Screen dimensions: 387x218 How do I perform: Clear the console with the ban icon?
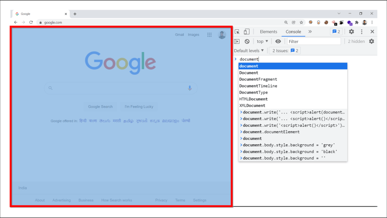pos(247,41)
